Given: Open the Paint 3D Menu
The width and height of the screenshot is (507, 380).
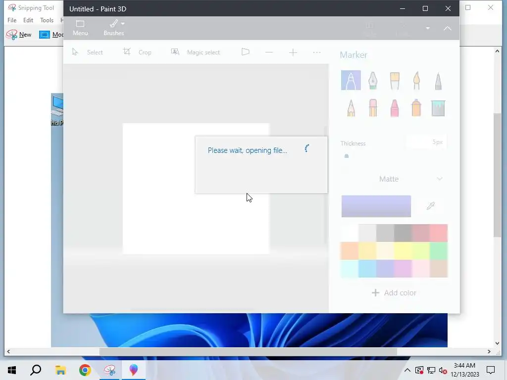Looking at the screenshot, I should (80, 28).
